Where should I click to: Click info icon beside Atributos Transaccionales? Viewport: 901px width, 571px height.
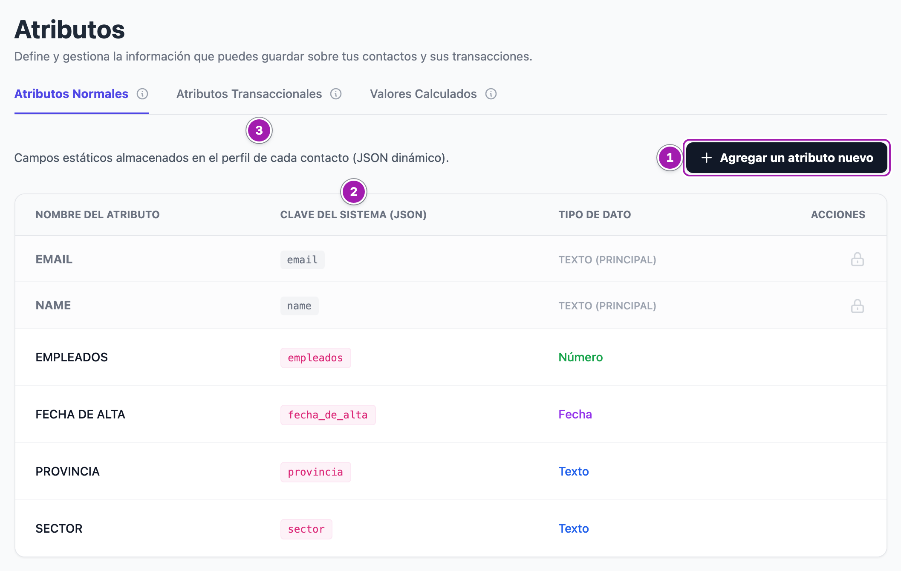tap(336, 94)
